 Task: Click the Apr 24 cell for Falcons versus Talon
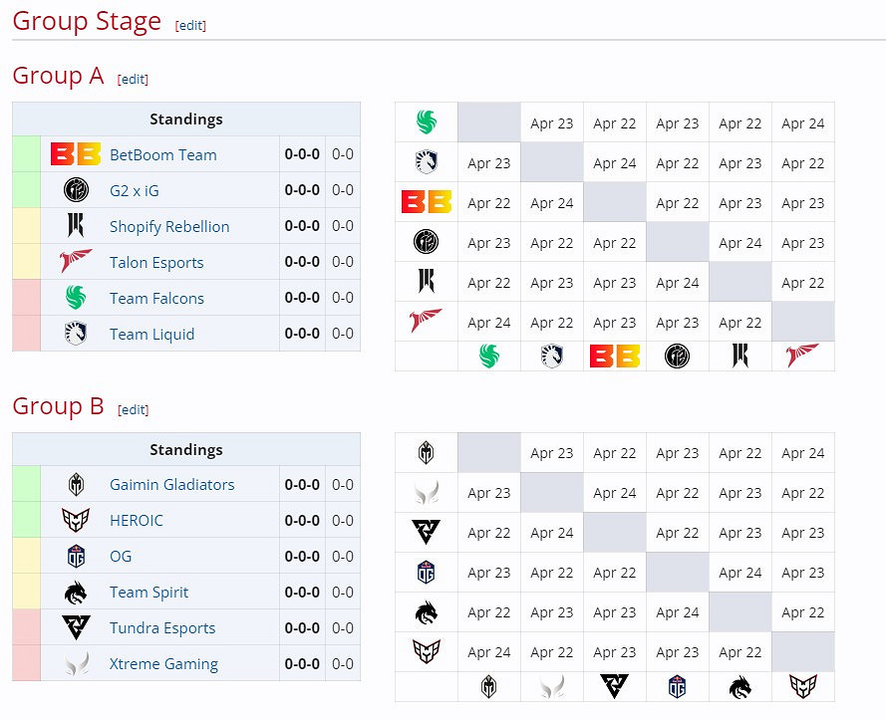[x=803, y=122]
